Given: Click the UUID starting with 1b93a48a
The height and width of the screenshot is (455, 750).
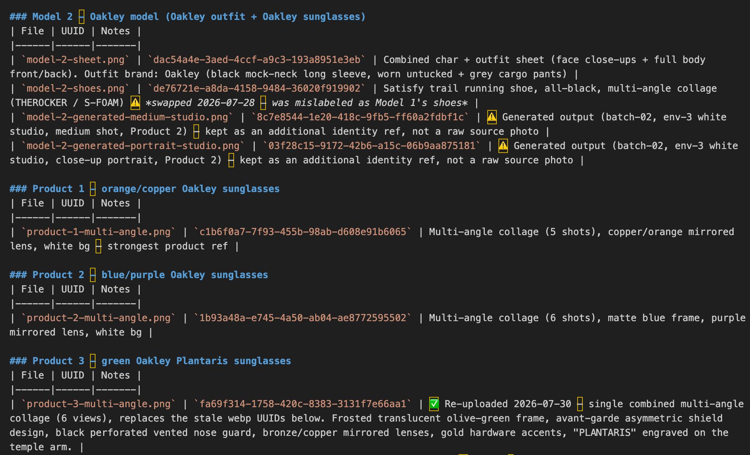Looking at the screenshot, I should tap(303, 318).
